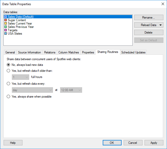
Task: Switch to the General tab
Action: (10, 52)
